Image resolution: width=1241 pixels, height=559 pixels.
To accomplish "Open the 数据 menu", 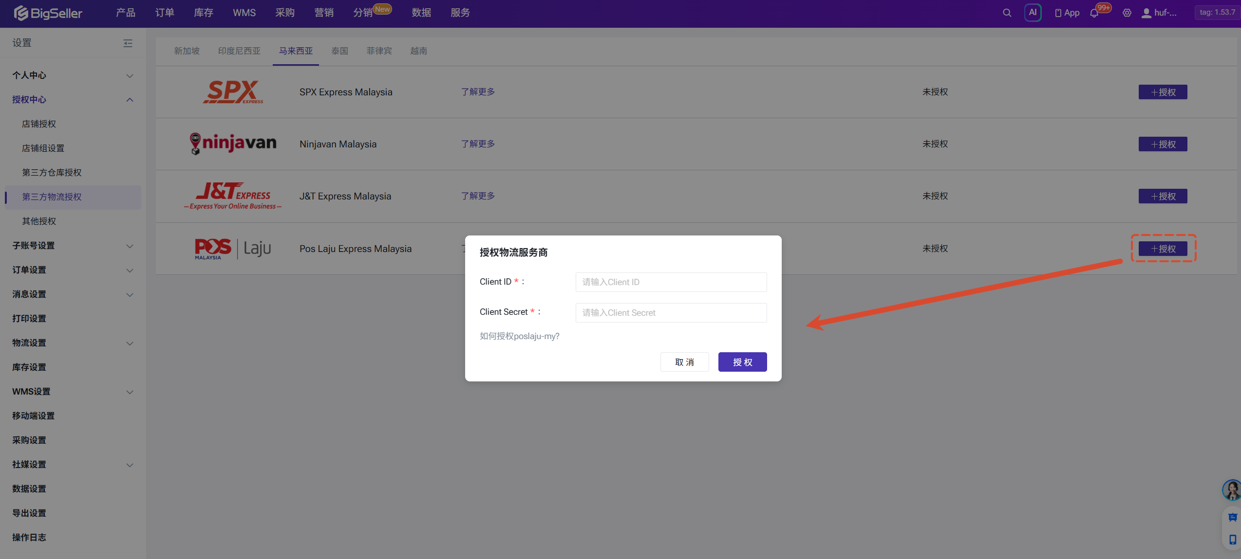I will click(x=421, y=13).
